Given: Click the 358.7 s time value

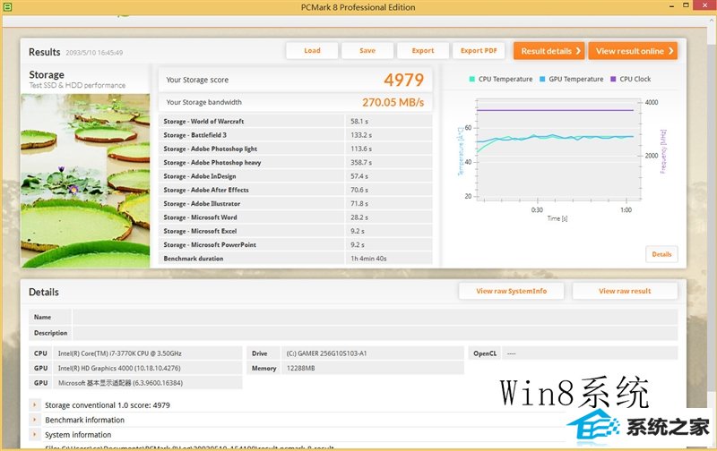Looking at the screenshot, I should pyautogui.click(x=361, y=163).
